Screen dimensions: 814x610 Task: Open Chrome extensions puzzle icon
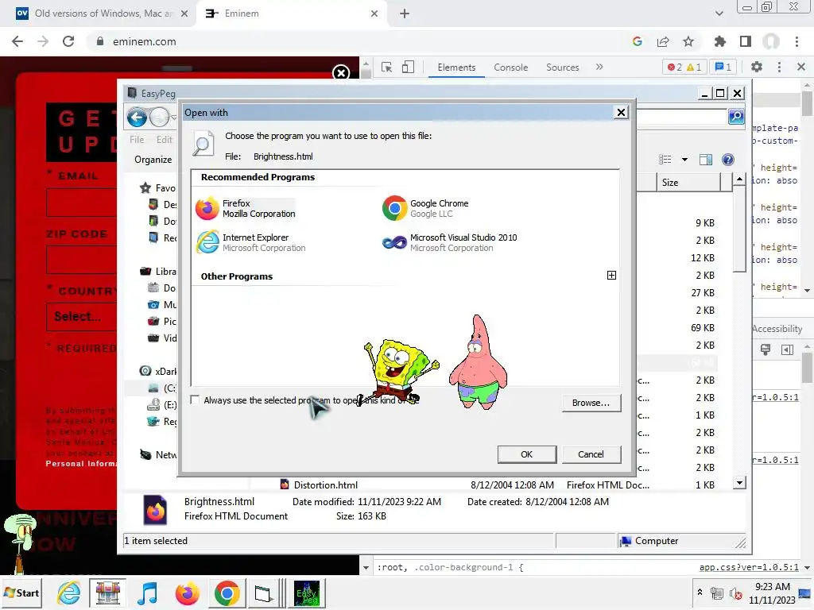(x=720, y=41)
